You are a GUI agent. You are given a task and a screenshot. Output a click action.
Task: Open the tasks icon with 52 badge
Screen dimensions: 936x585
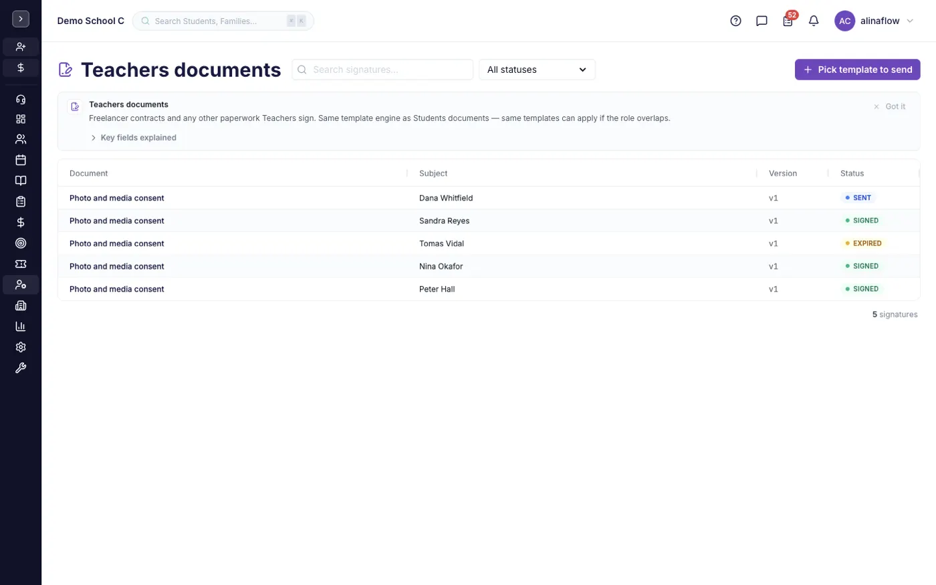coord(788,20)
